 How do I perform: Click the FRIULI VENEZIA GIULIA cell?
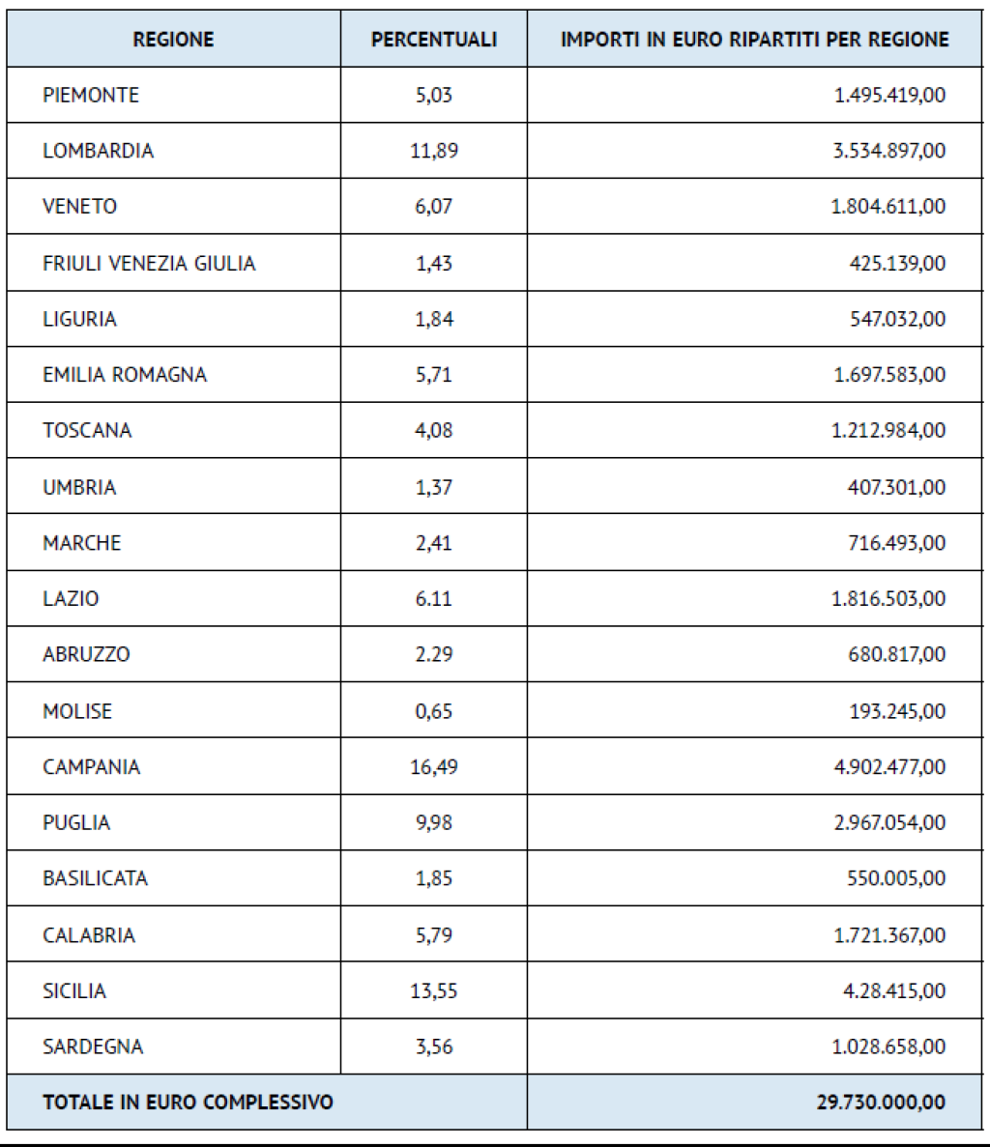point(149,263)
